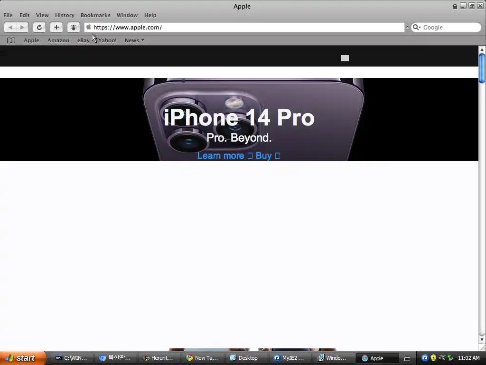
Task: Click the magnifier in Google search box
Action: pos(417,27)
